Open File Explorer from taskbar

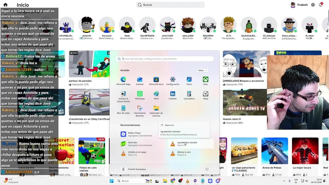[165, 181]
